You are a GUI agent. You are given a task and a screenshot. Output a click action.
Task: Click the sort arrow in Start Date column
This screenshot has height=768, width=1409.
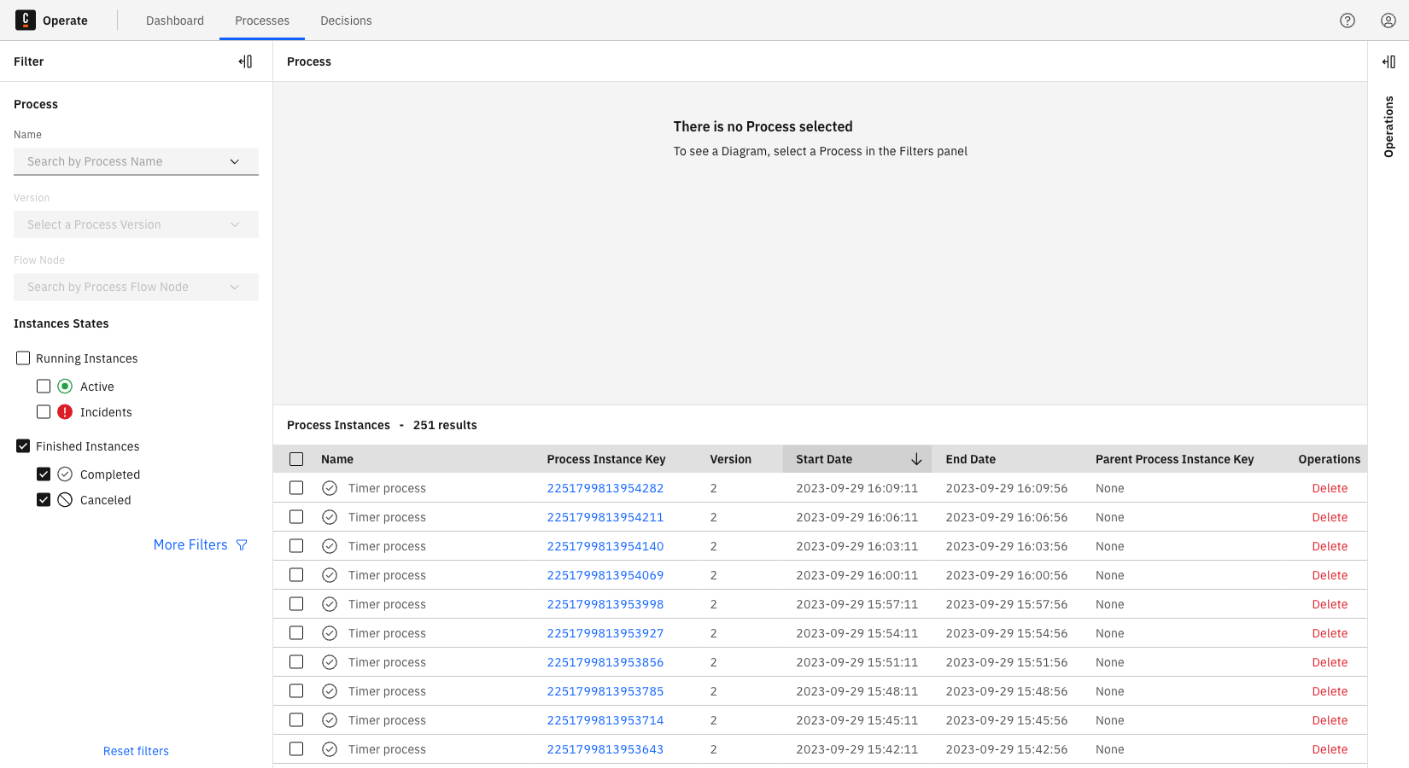pyautogui.click(x=916, y=459)
